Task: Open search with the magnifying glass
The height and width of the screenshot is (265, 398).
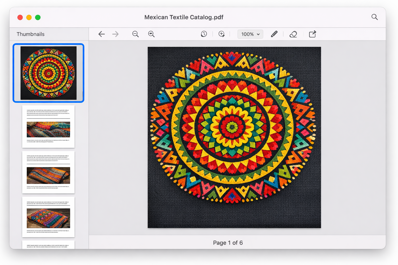Action: point(374,17)
